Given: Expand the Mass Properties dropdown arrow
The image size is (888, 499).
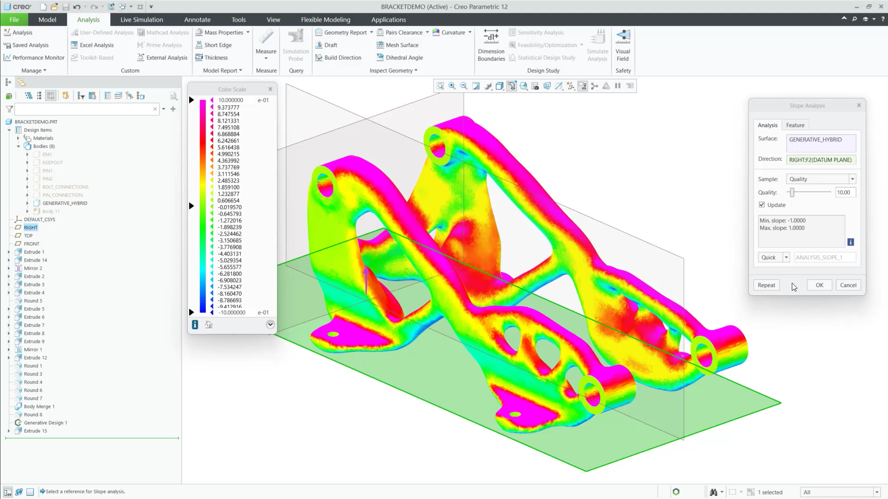Looking at the screenshot, I should [248, 32].
